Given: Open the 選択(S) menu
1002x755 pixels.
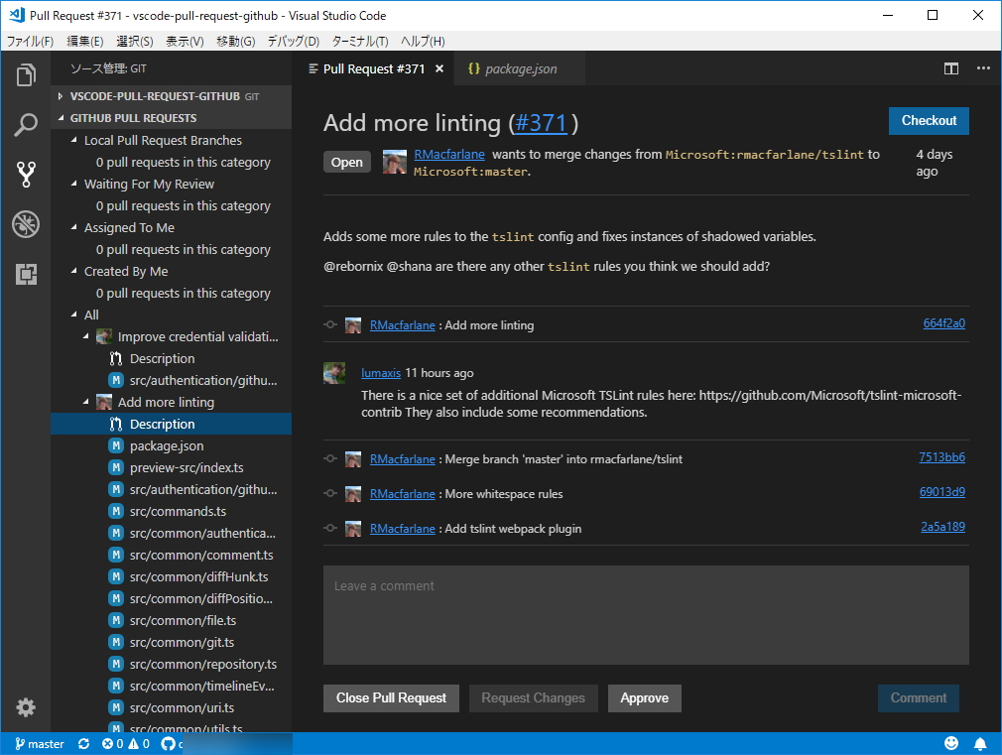Looking at the screenshot, I should [135, 41].
